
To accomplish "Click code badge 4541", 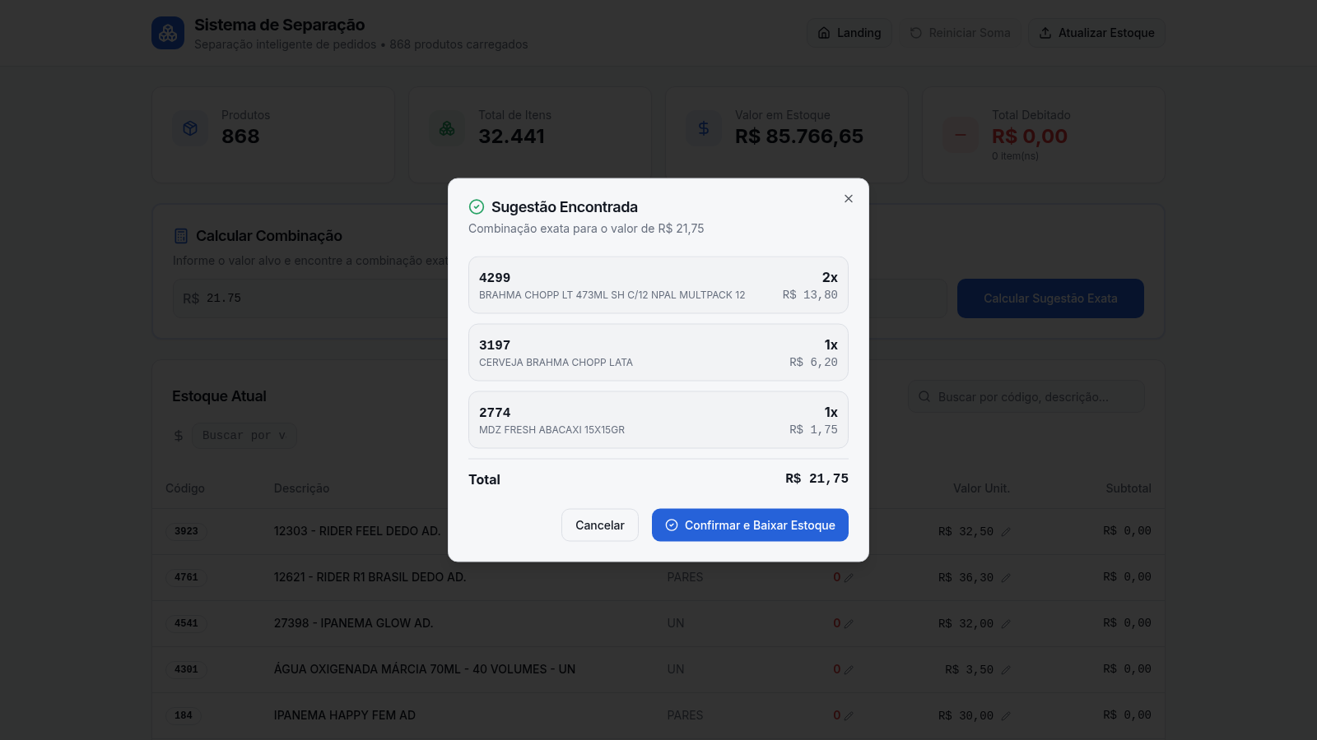I will pos(186,623).
